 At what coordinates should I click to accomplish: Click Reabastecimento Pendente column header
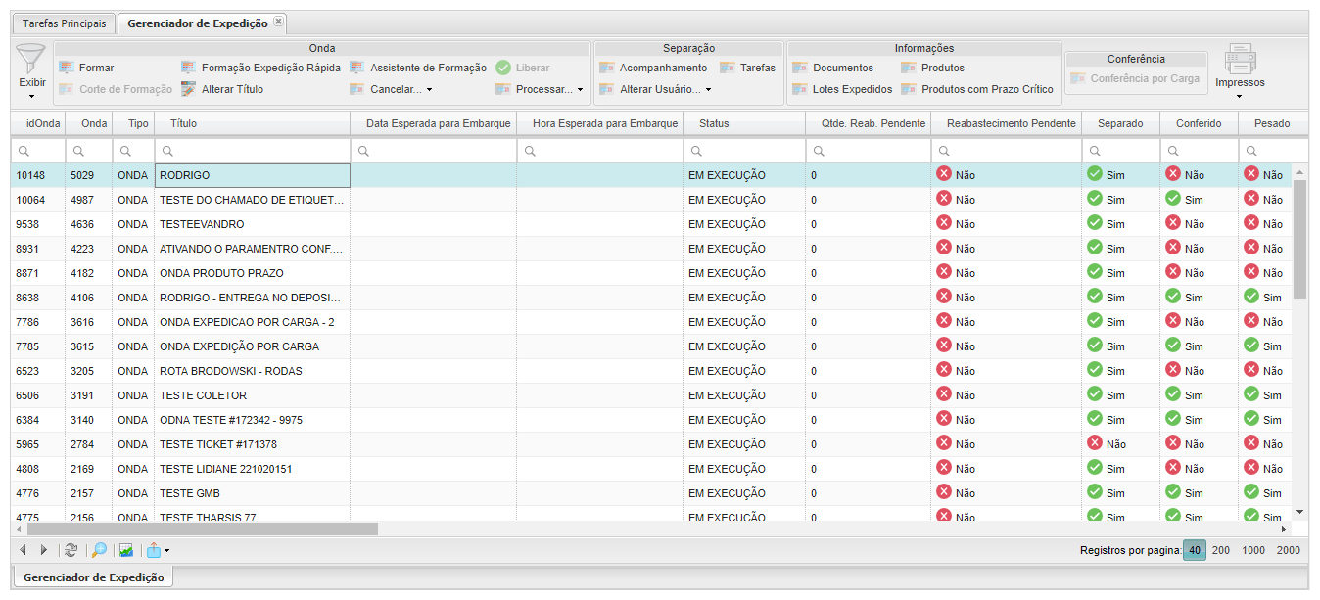click(x=1007, y=123)
